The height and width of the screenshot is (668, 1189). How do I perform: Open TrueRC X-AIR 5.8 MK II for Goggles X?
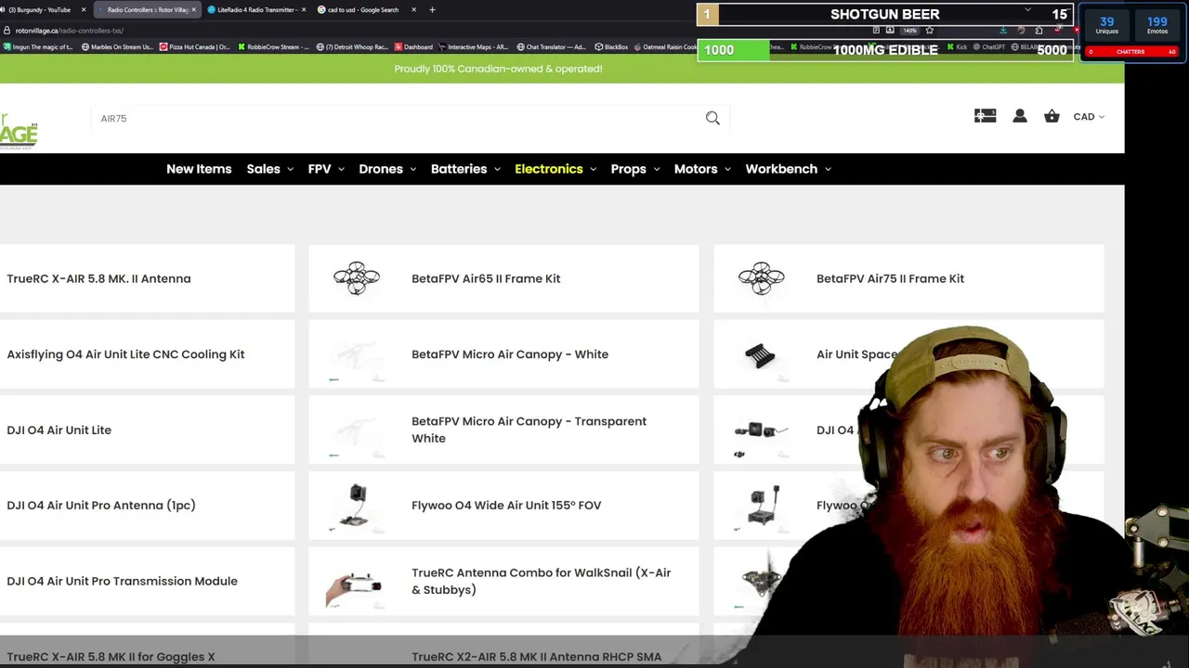(111, 657)
